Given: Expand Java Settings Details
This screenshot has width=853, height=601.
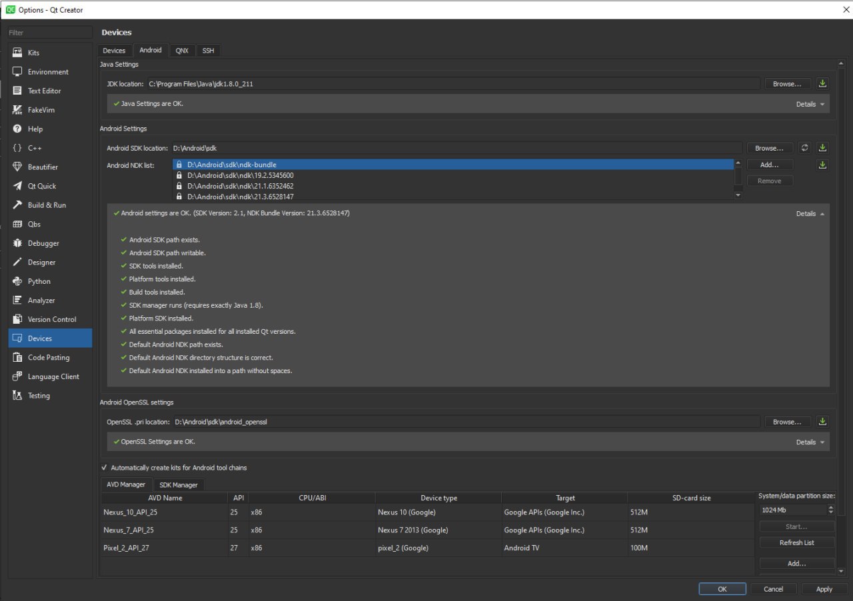Looking at the screenshot, I should click(810, 105).
